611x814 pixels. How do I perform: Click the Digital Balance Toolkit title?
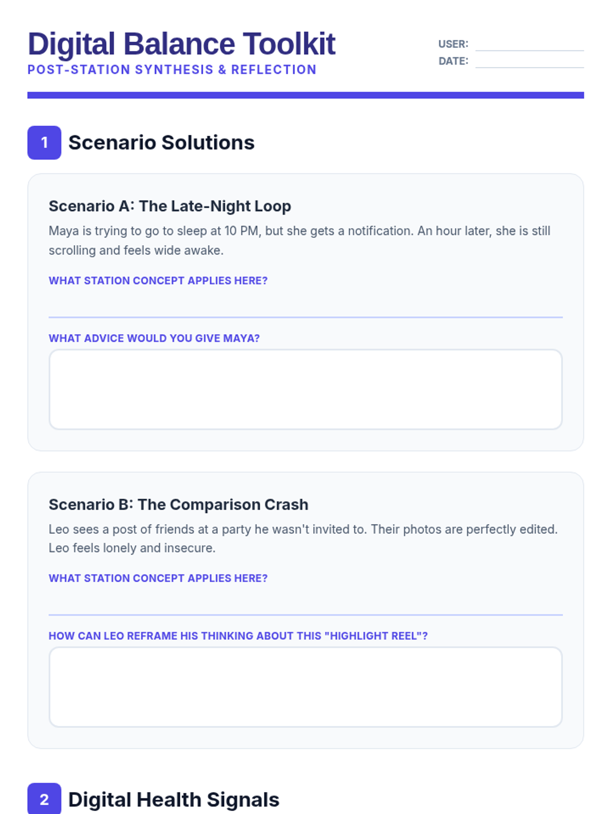[181, 44]
